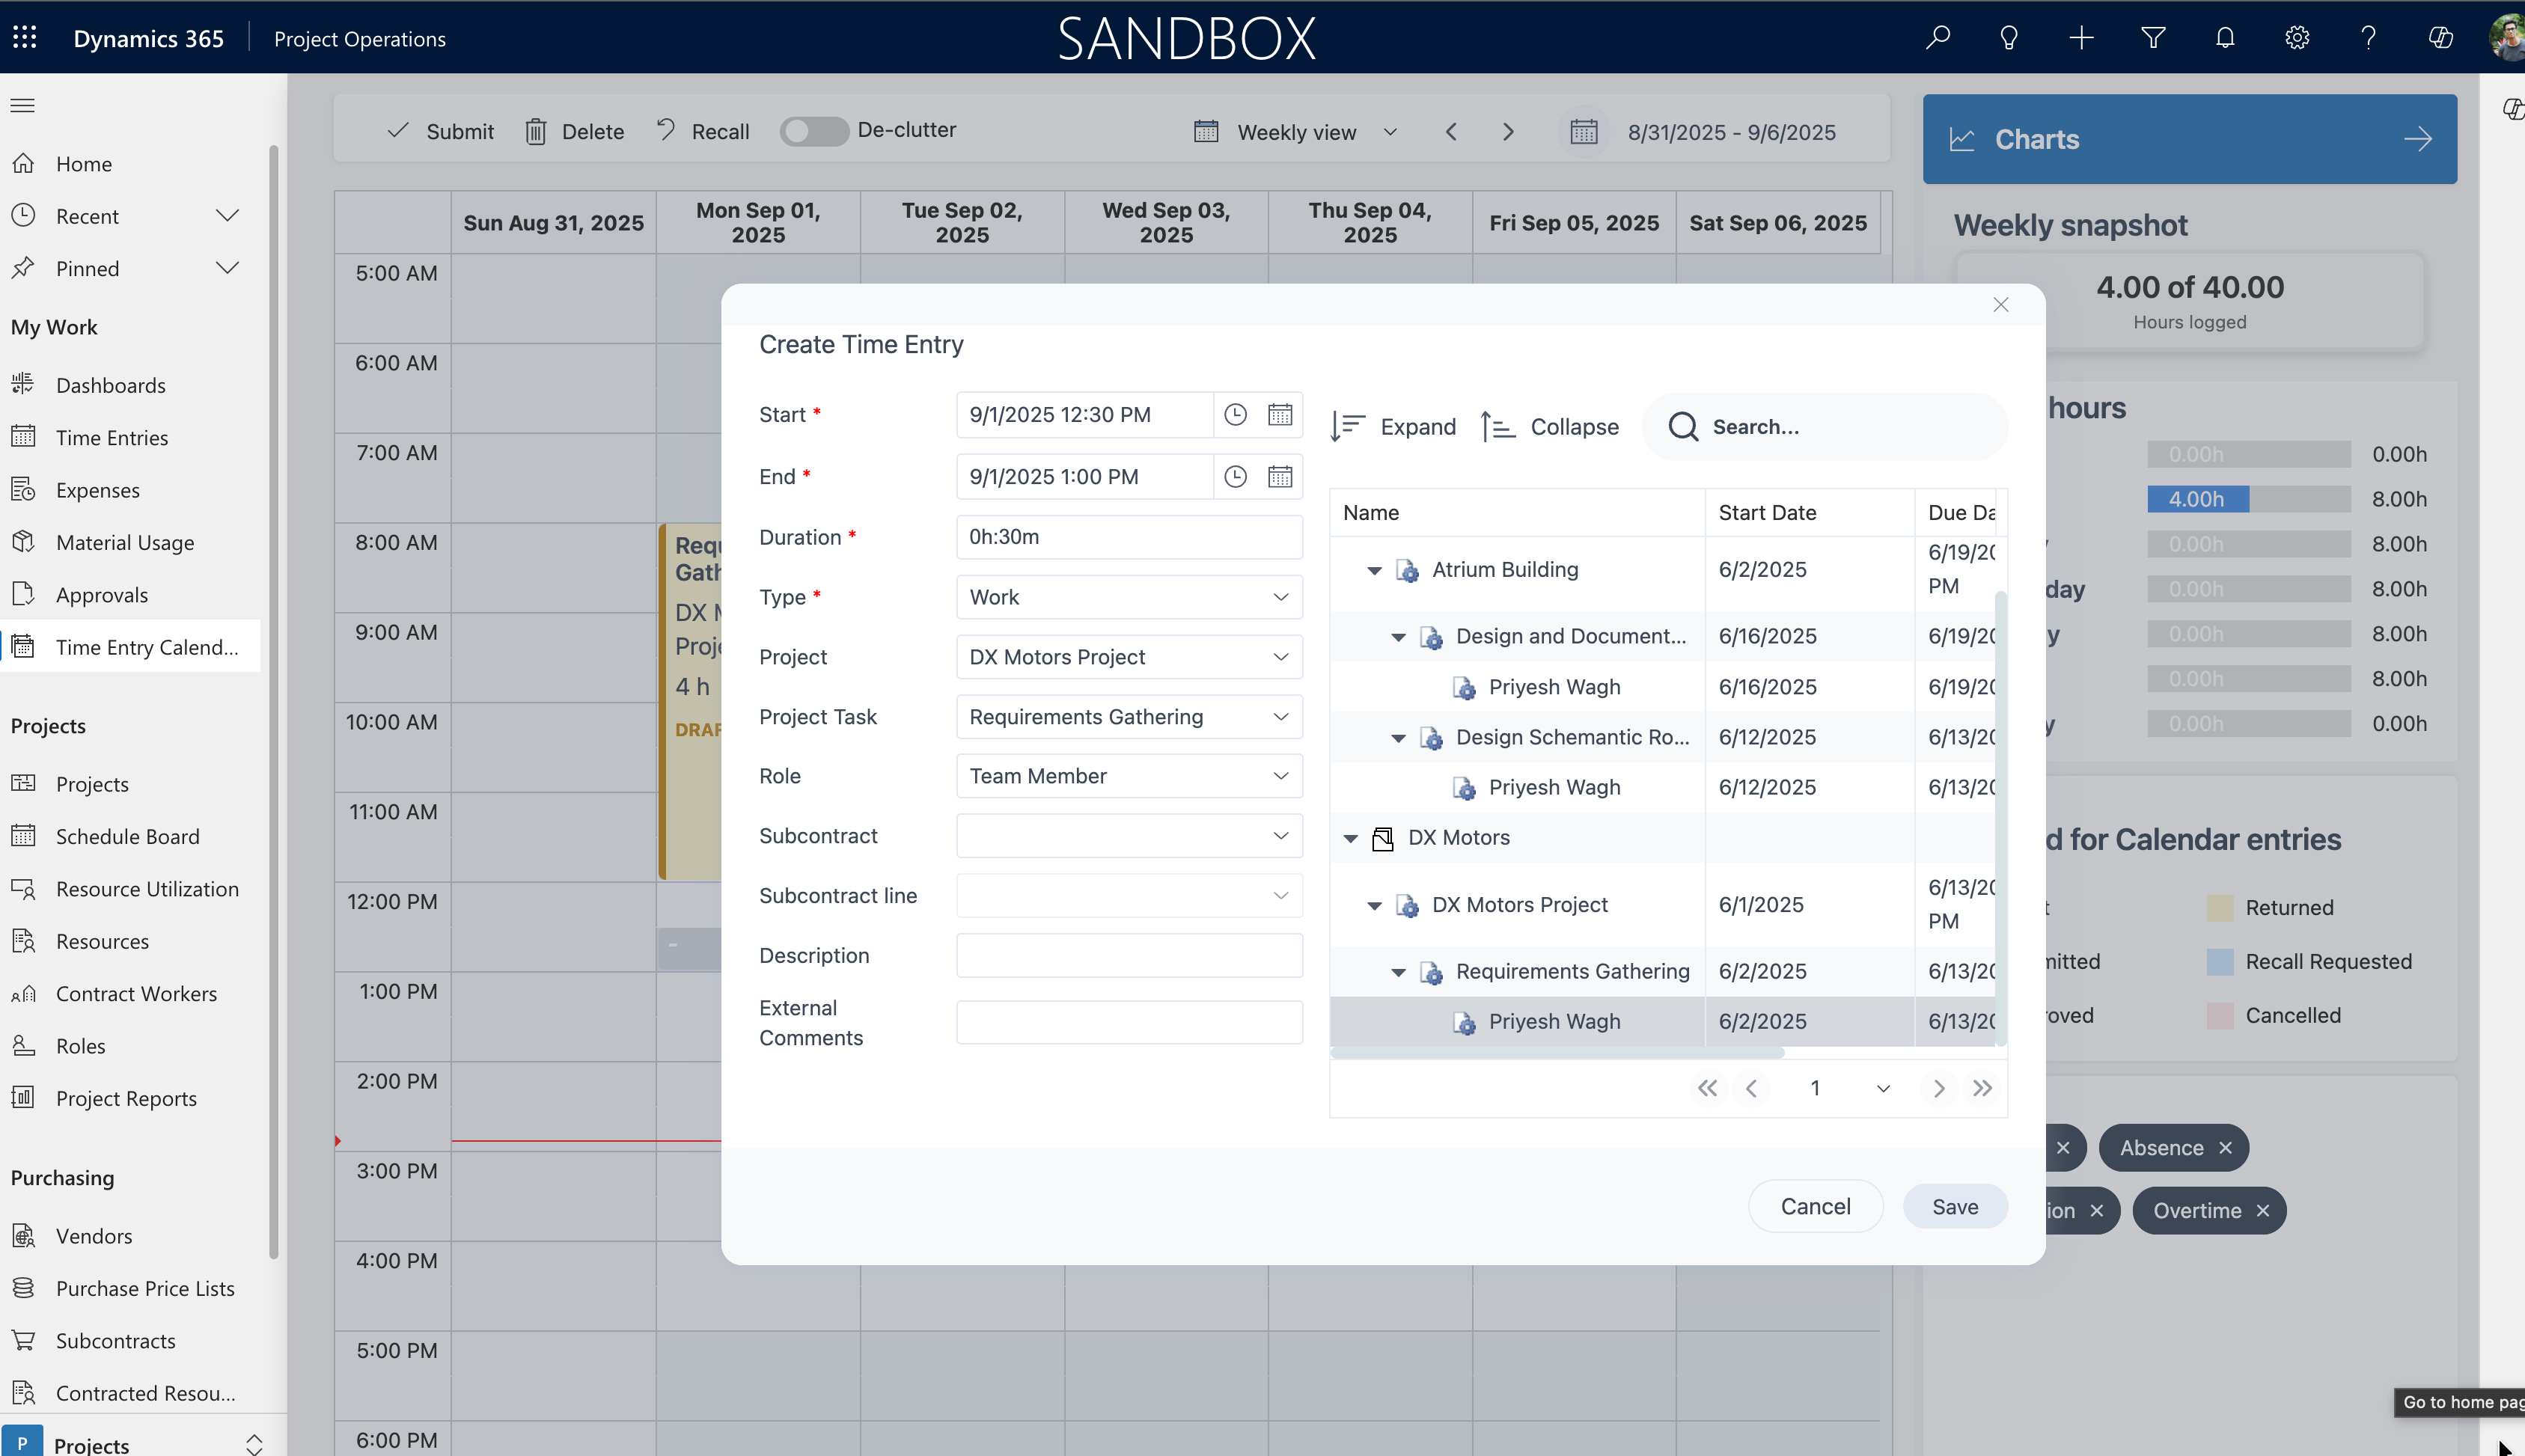2525x1456 pixels.
Task: Click the clock icon next to the End time
Action: [x=1235, y=477]
